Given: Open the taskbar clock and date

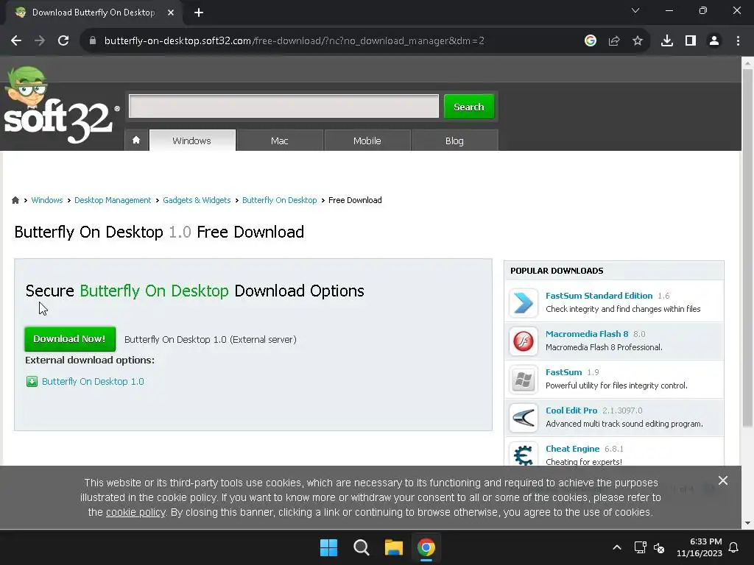Looking at the screenshot, I should coord(700,547).
